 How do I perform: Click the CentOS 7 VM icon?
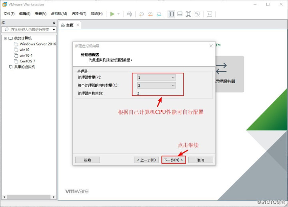(x=16, y=61)
